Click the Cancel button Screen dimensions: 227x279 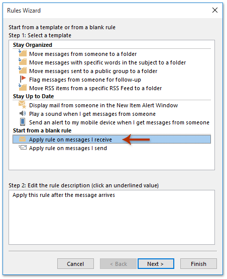coord(75,263)
